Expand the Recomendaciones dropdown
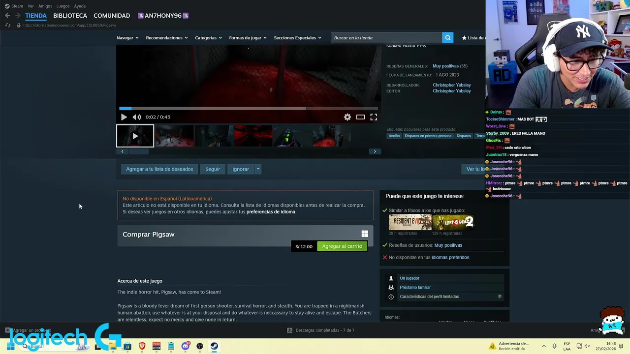This screenshot has width=630, height=354. click(167, 38)
